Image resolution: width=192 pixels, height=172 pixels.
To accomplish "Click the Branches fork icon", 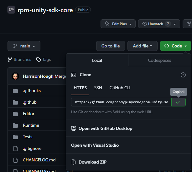I will click(x=10, y=60).
